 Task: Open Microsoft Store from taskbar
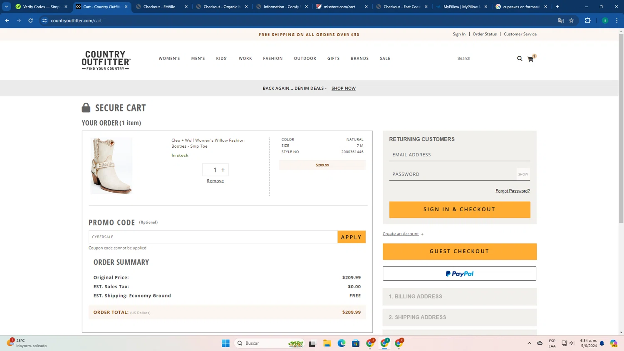point(356,343)
